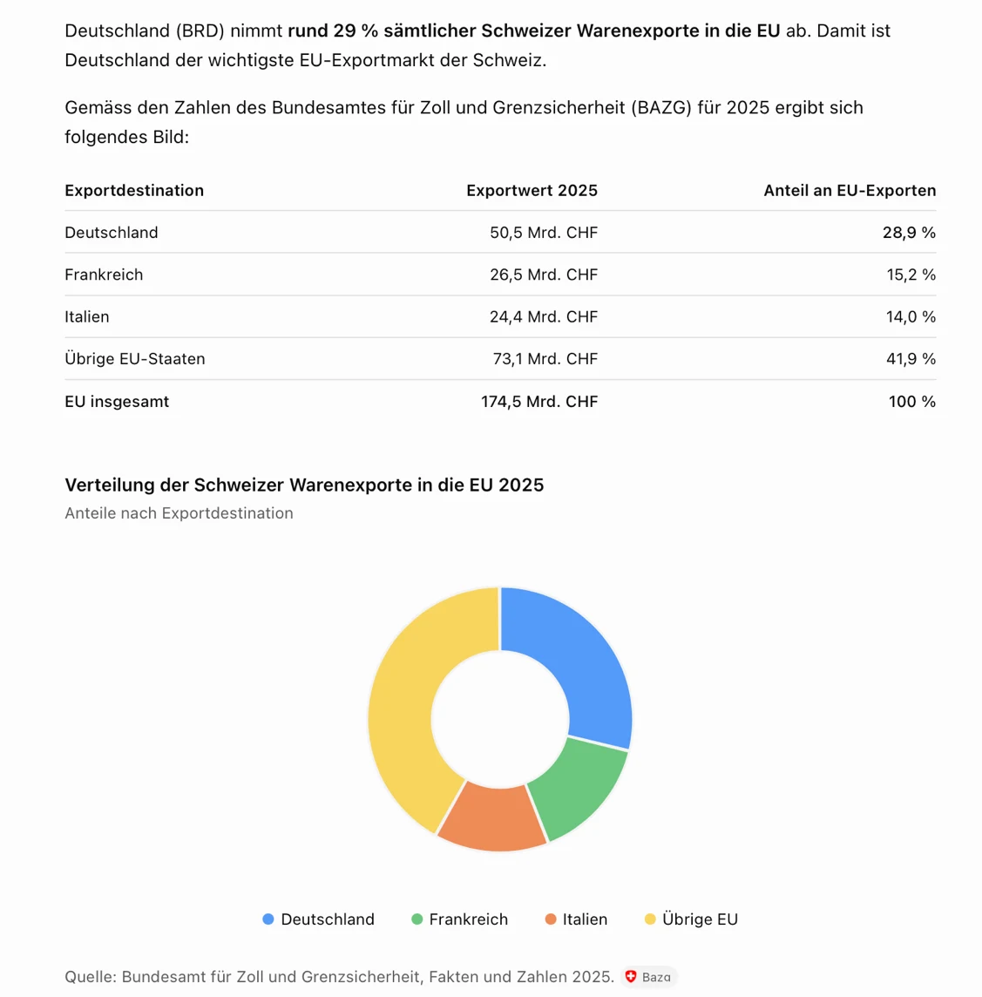This screenshot has width=982, height=997.
Task: Click the Swiss shield icon in source chip
Action: [631, 977]
